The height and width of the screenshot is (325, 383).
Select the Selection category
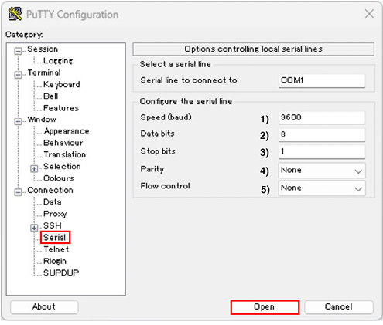tap(62, 167)
